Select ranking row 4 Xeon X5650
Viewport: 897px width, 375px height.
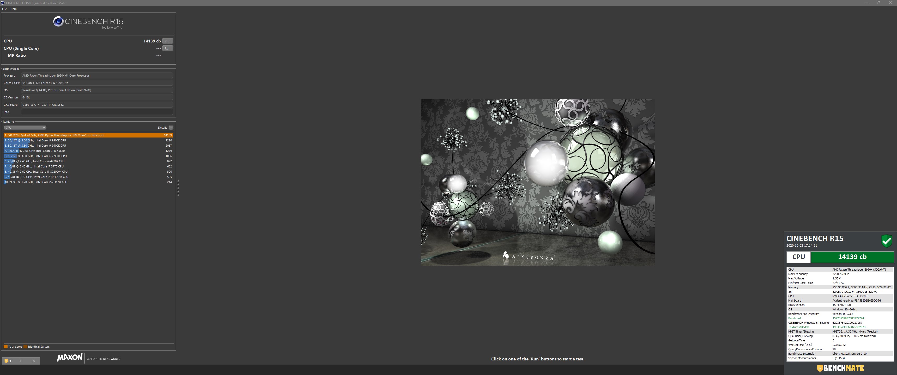point(88,151)
